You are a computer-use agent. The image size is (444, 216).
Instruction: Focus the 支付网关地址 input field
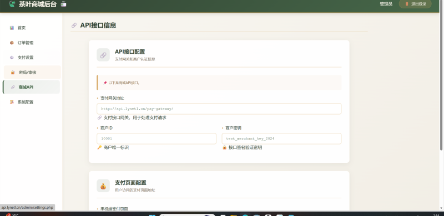pos(219,109)
